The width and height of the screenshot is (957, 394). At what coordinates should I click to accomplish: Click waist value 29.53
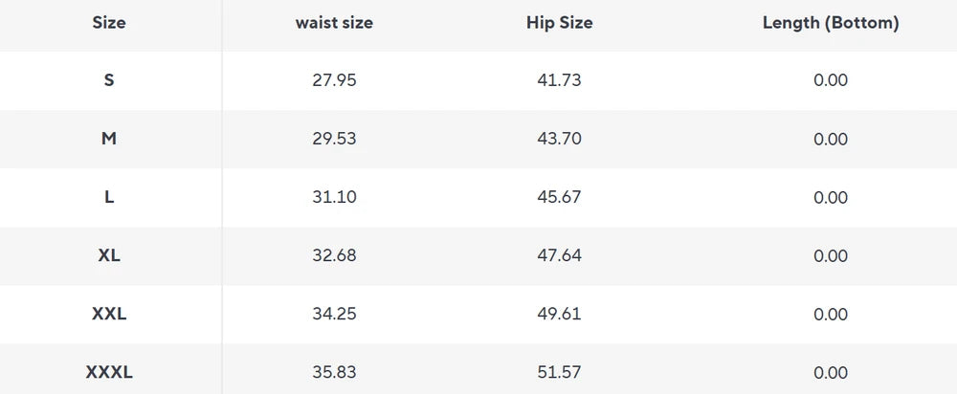[x=334, y=139]
